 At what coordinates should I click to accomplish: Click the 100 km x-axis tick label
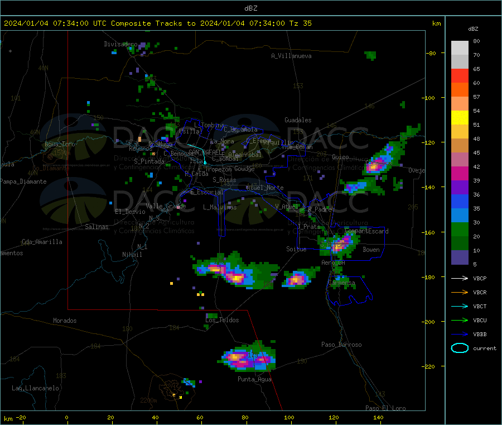(x=289, y=417)
